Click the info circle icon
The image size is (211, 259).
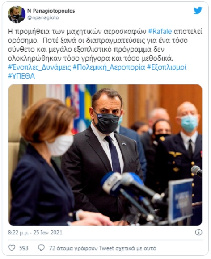tap(198, 232)
